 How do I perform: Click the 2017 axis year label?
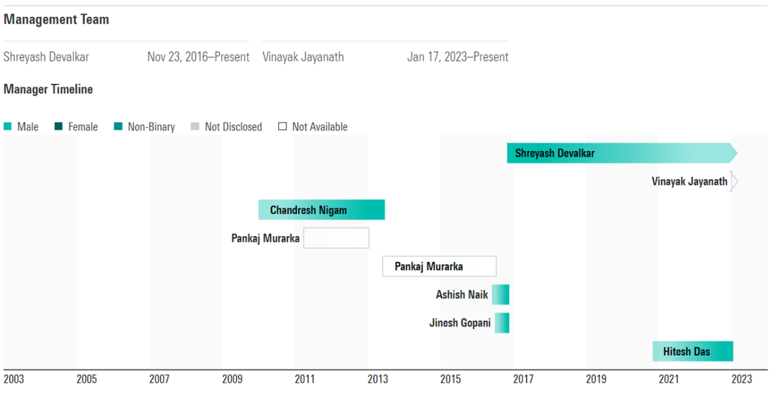click(523, 379)
